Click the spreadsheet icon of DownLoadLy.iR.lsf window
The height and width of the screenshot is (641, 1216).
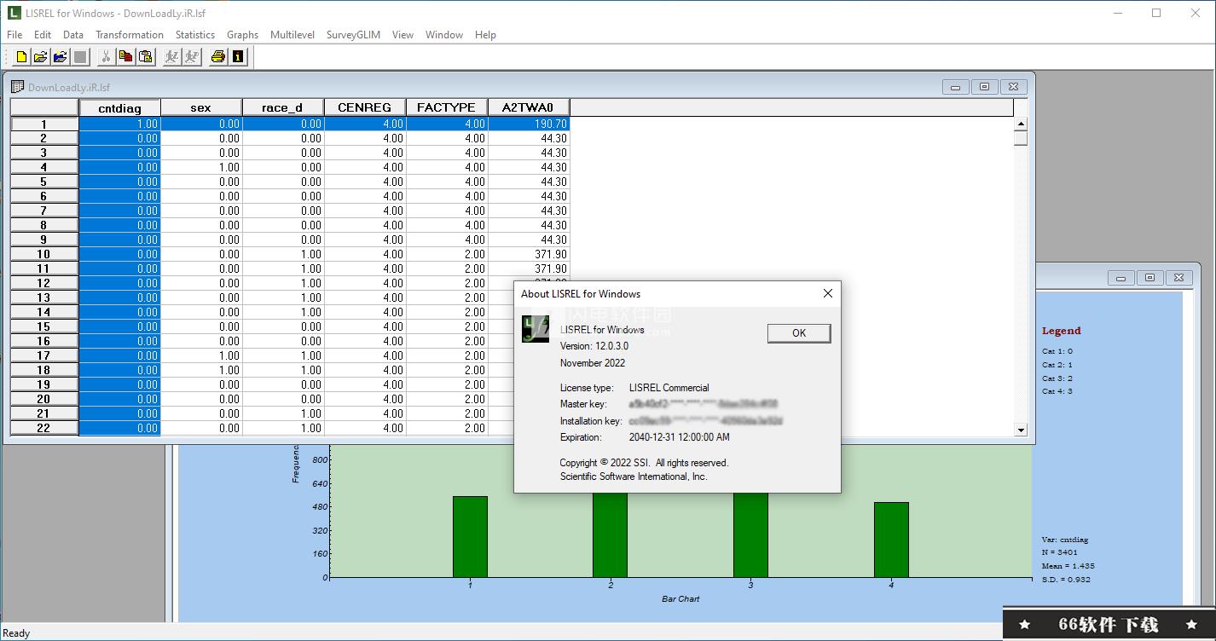17,87
